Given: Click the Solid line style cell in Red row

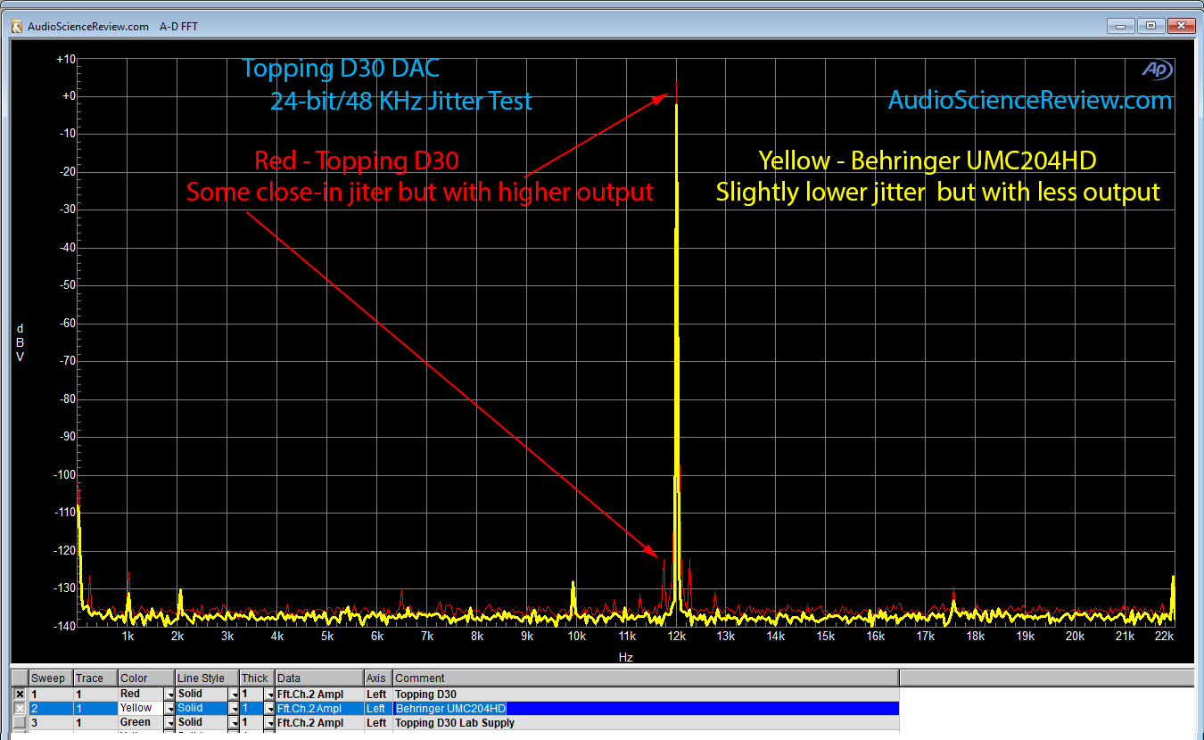Looking at the screenshot, I should [x=202, y=694].
